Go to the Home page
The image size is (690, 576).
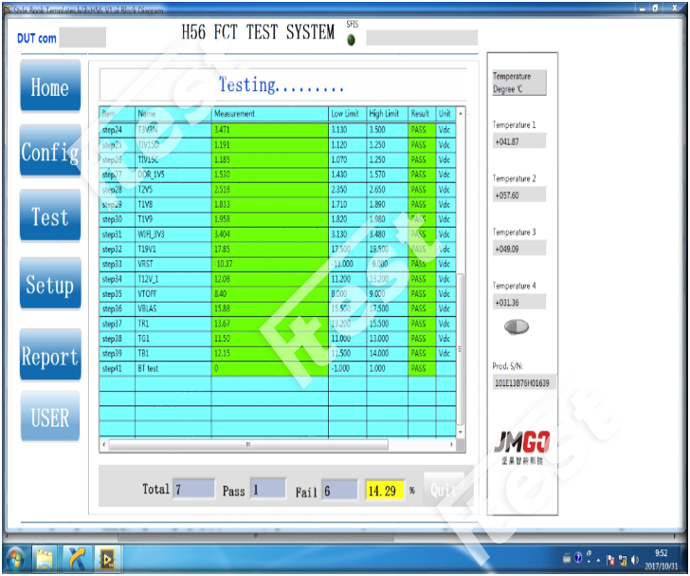pos(49,88)
